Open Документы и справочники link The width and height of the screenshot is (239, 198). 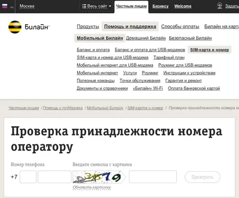[102, 88]
